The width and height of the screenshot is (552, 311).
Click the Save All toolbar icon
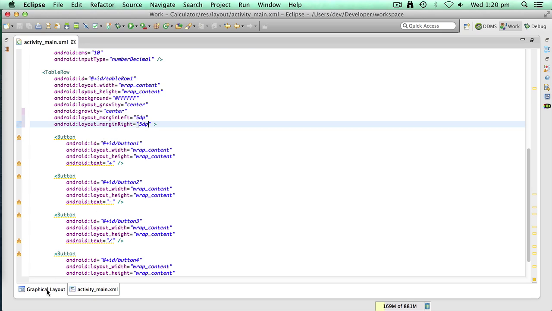point(29,26)
